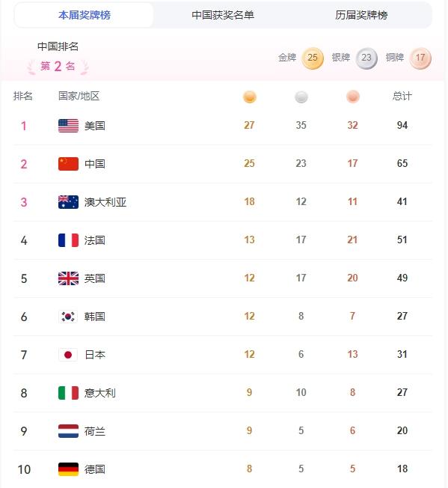
Task: Click the bronze medal column header icon
Action: (x=352, y=97)
